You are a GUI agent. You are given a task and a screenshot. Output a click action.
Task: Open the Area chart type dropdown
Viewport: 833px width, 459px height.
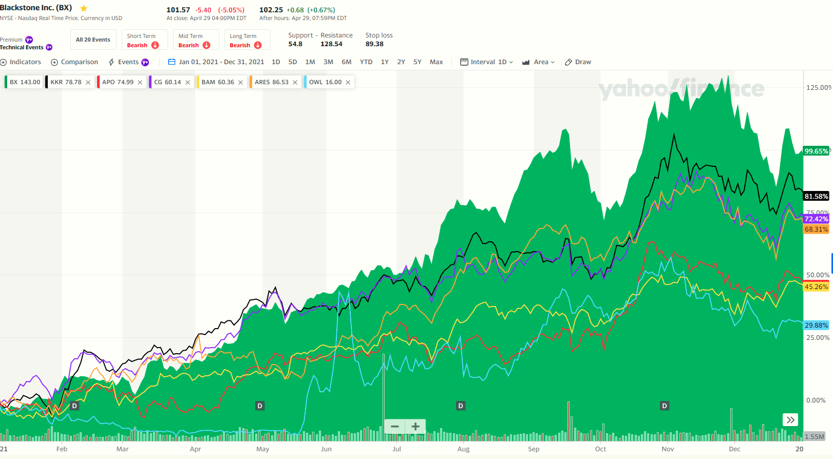(538, 62)
